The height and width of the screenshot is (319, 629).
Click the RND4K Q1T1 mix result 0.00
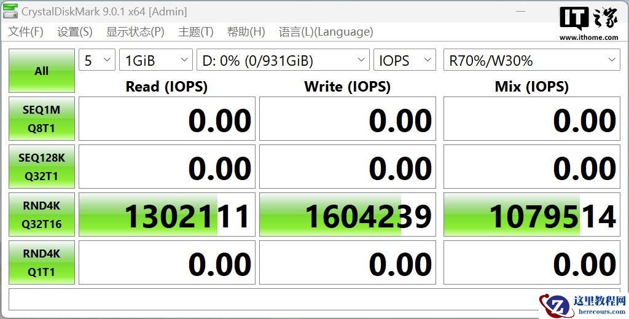531,262
